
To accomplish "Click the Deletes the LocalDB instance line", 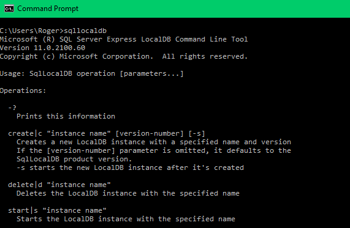I will pos(128,193).
